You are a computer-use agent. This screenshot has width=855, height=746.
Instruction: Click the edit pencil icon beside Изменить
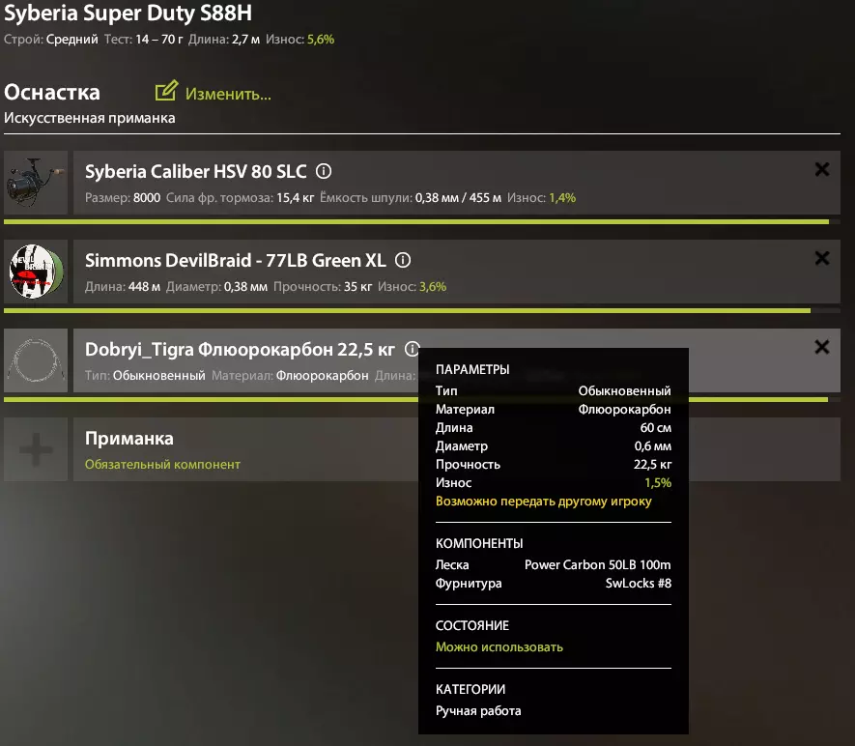166,92
